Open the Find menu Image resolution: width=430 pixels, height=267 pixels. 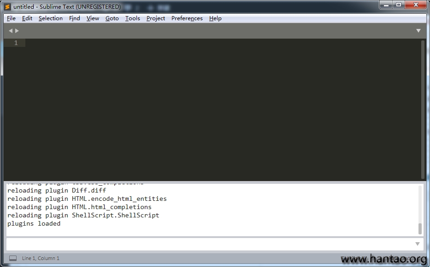click(x=74, y=18)
